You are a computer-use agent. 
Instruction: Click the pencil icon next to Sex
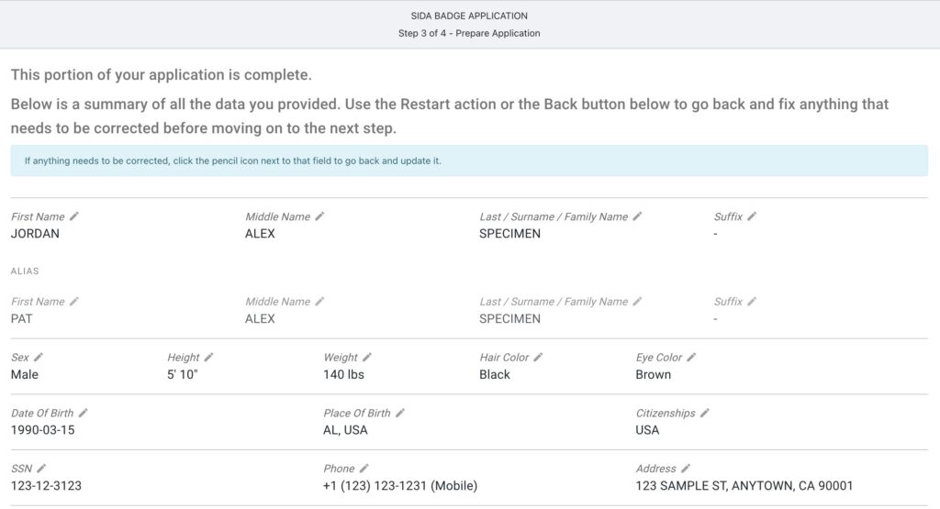39,357
